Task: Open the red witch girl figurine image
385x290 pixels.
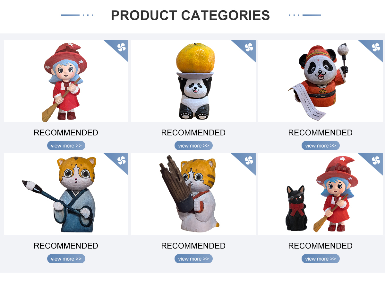Action: tap(66, 81)
